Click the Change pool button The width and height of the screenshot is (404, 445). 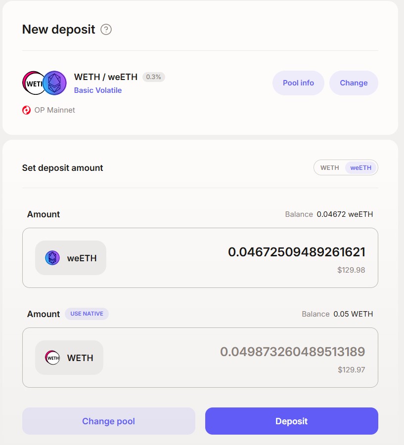108,421
